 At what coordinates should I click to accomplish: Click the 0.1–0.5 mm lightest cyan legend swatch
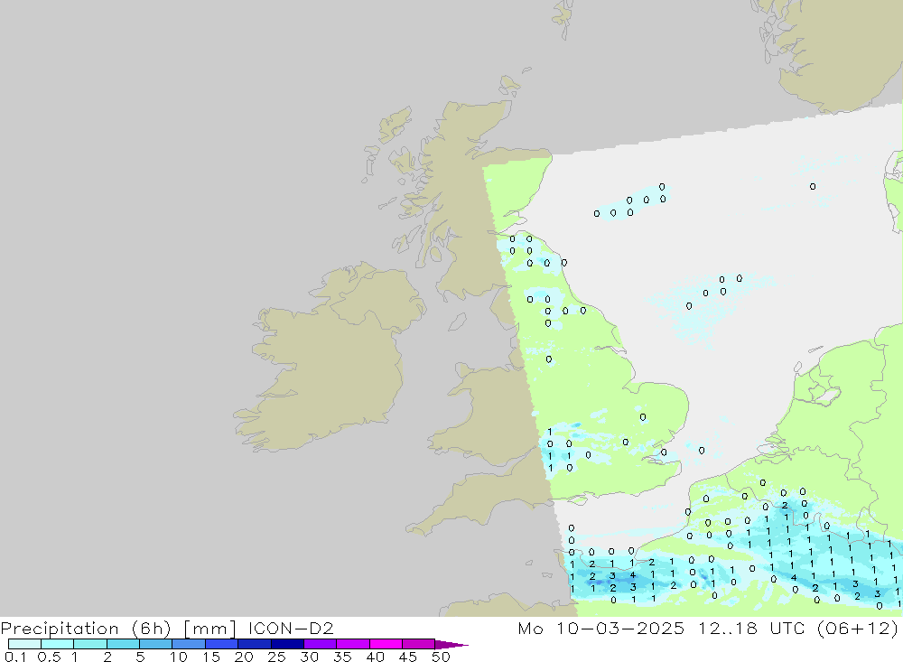point(24,644)
